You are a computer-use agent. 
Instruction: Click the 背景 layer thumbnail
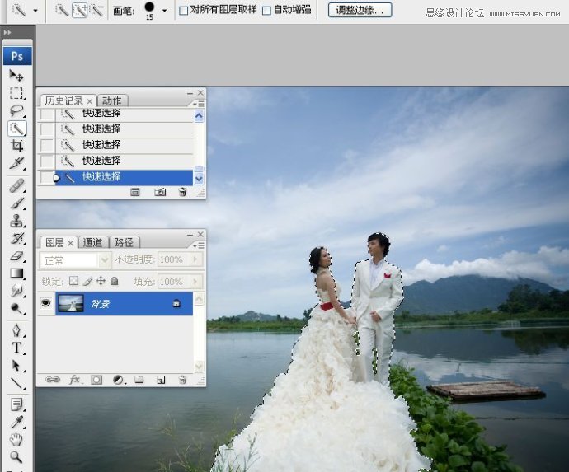click(x=70, y=303)
